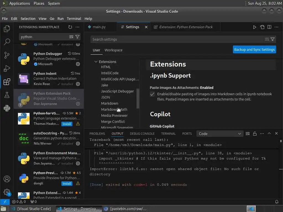Split the editor to the right
This screenshot has height=212, width=283.
coord(269,27)
